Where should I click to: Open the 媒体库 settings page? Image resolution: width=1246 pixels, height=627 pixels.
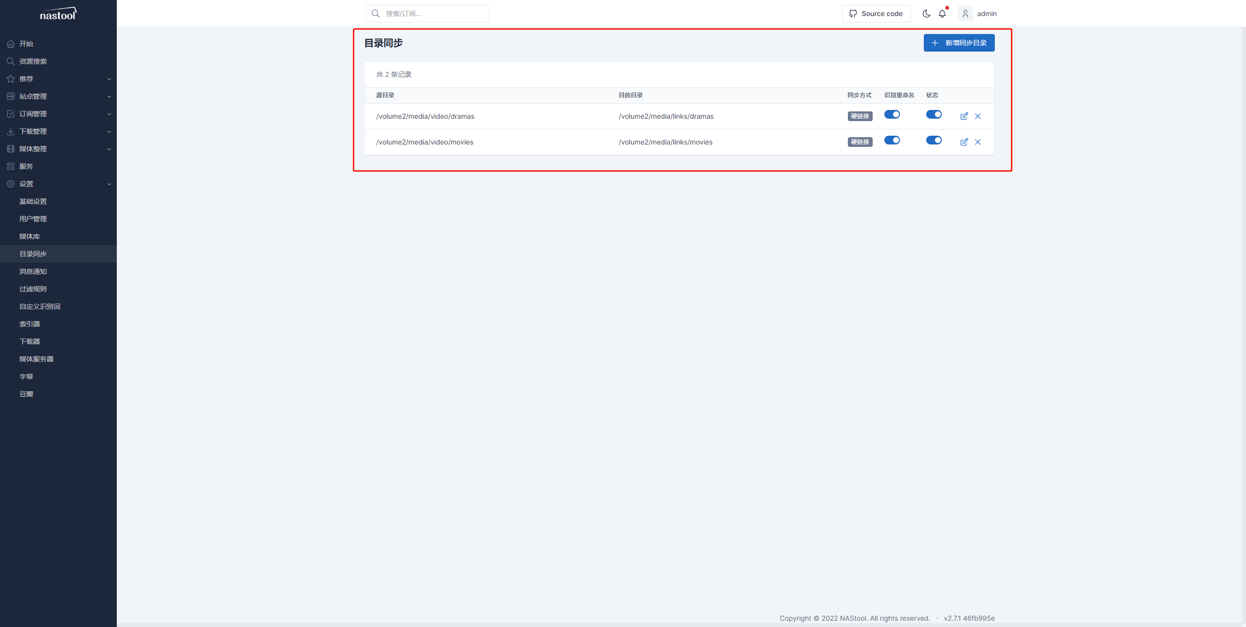[30, 236]
